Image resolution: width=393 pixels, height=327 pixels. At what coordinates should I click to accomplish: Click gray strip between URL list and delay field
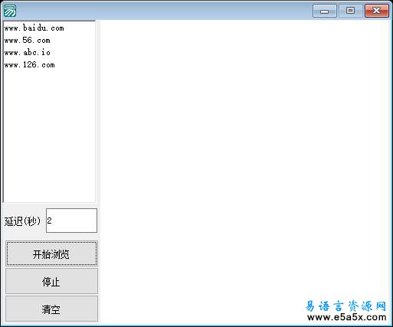coord(50,205)
